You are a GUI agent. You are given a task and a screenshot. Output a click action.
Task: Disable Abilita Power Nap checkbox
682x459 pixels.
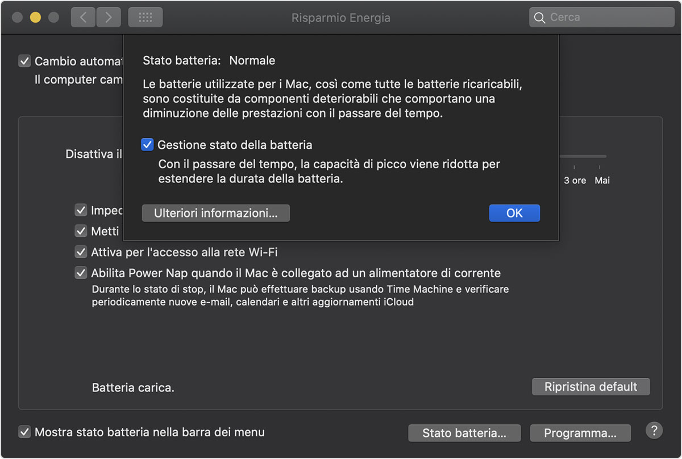81,273
